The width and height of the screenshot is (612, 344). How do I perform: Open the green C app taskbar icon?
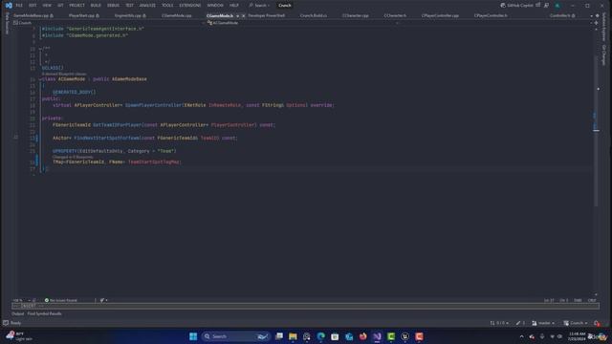[x=391, y=336]
